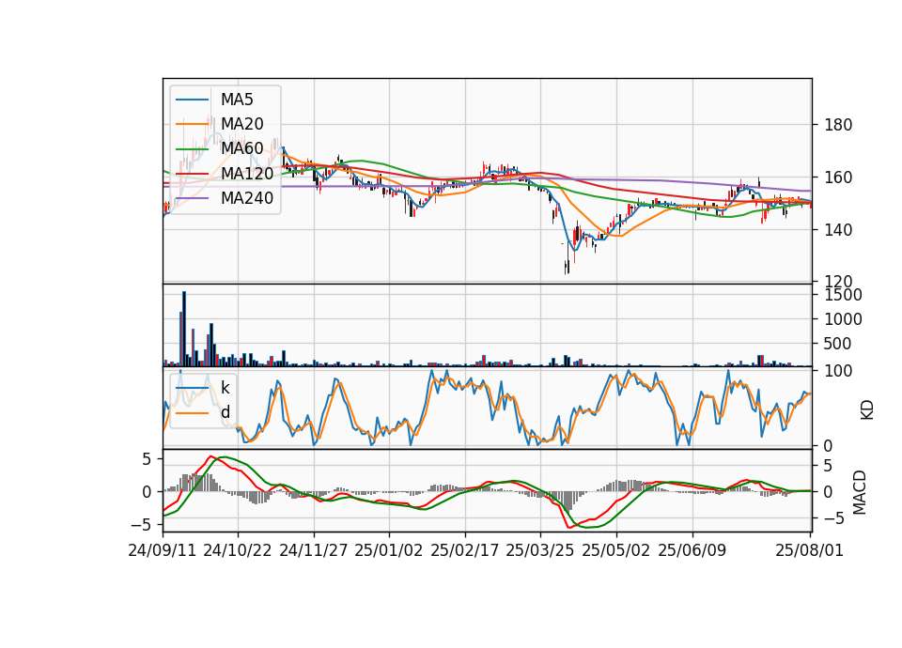Click the 5 tick on left MACD axis
This screenshot has height=648, width=902.
click(x=147, y=459)
